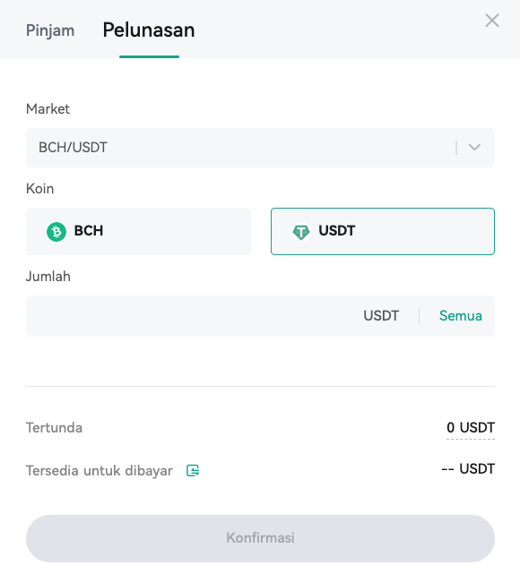Open the BCH/USDT market dropdown
This screenshot has width=520, height=582.
(260, 148)
